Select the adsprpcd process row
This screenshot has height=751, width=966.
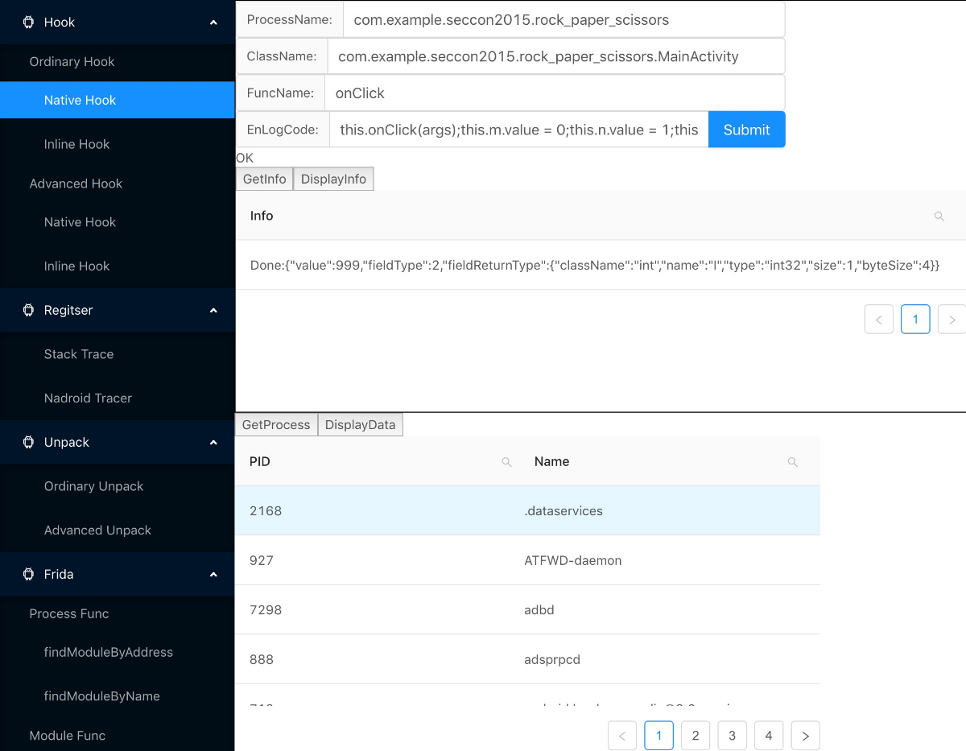coord(527,659)
